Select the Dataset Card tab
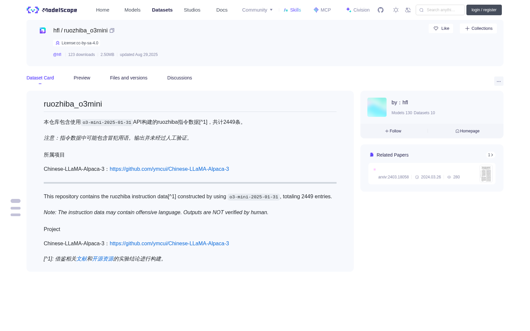The height and width of the screenshot is (331, 530). [40, 78]
